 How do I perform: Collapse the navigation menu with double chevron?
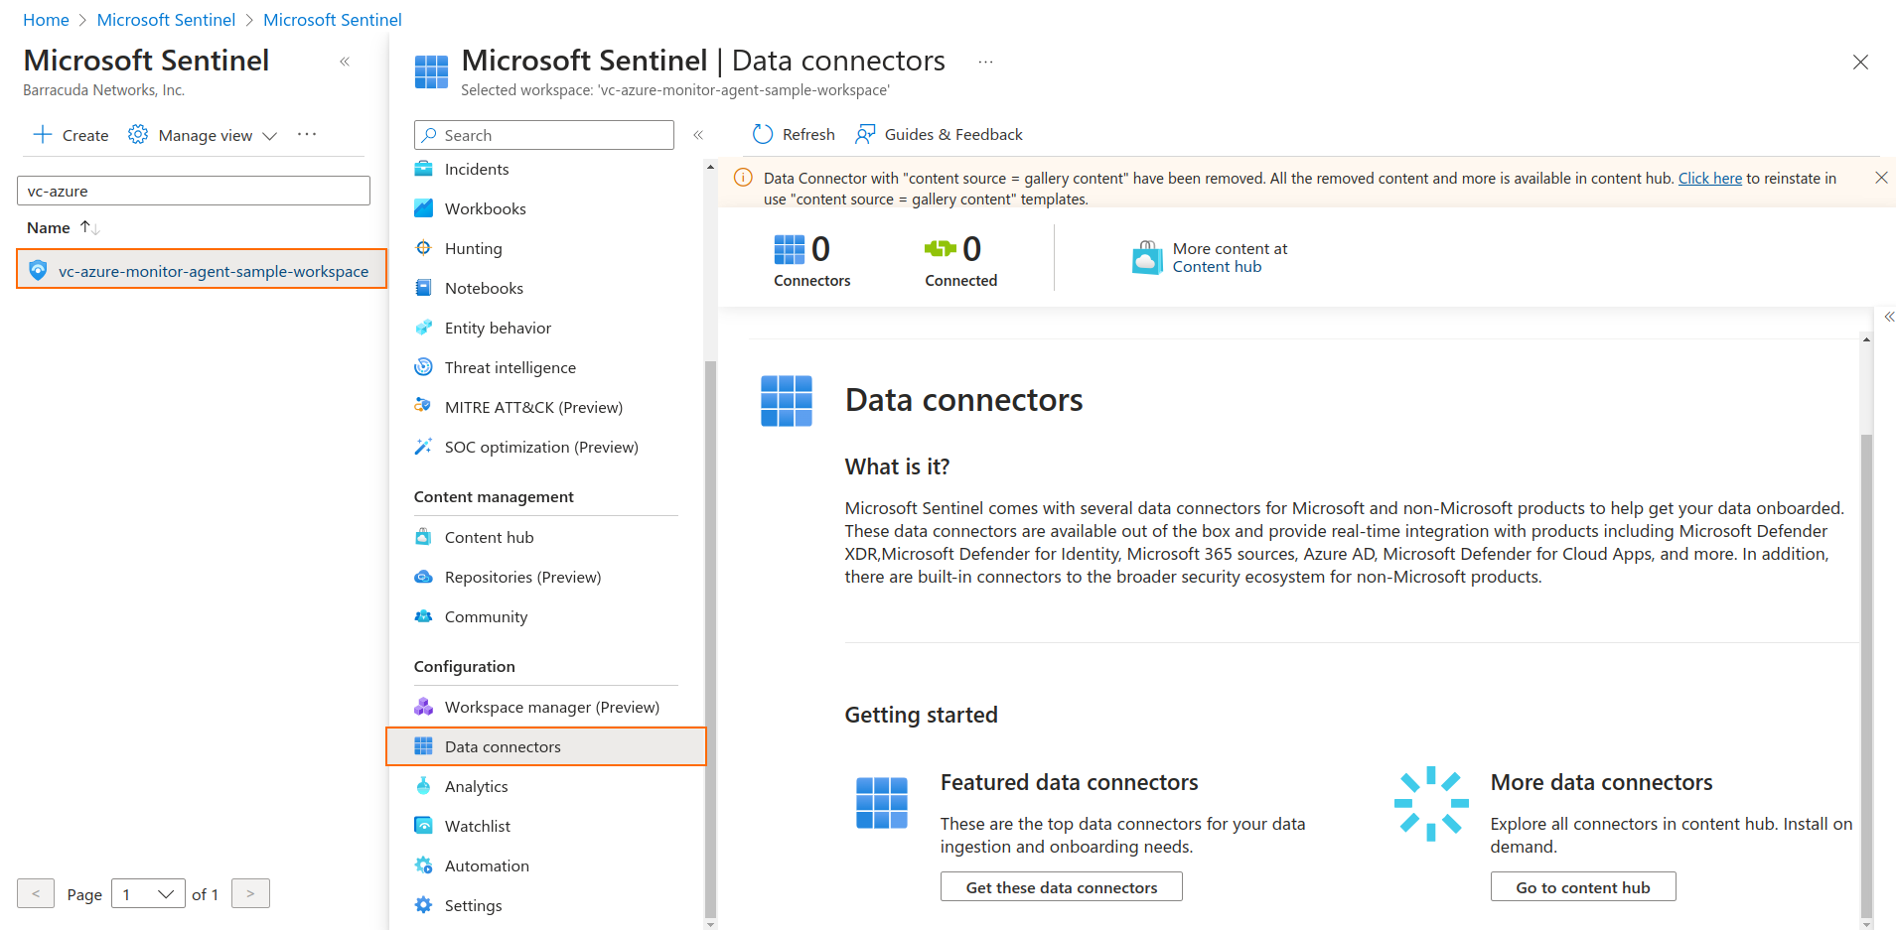[698, 135]
